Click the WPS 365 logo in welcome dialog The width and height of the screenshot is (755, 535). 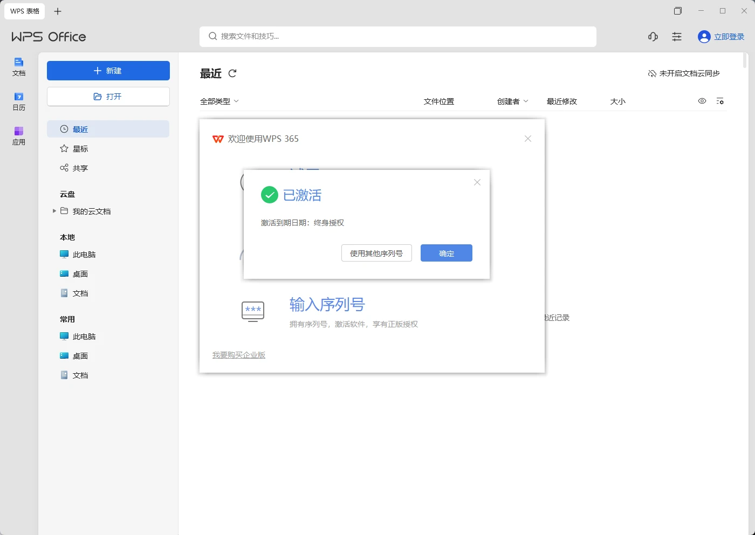(x=218, y=139)
